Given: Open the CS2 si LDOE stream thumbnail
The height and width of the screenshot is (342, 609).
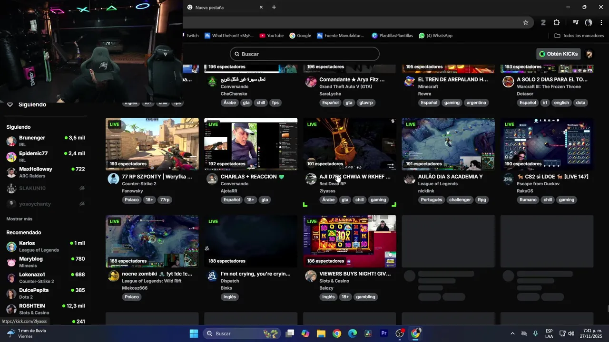Looking at the screenshot, I should click(x=547, y=144).
